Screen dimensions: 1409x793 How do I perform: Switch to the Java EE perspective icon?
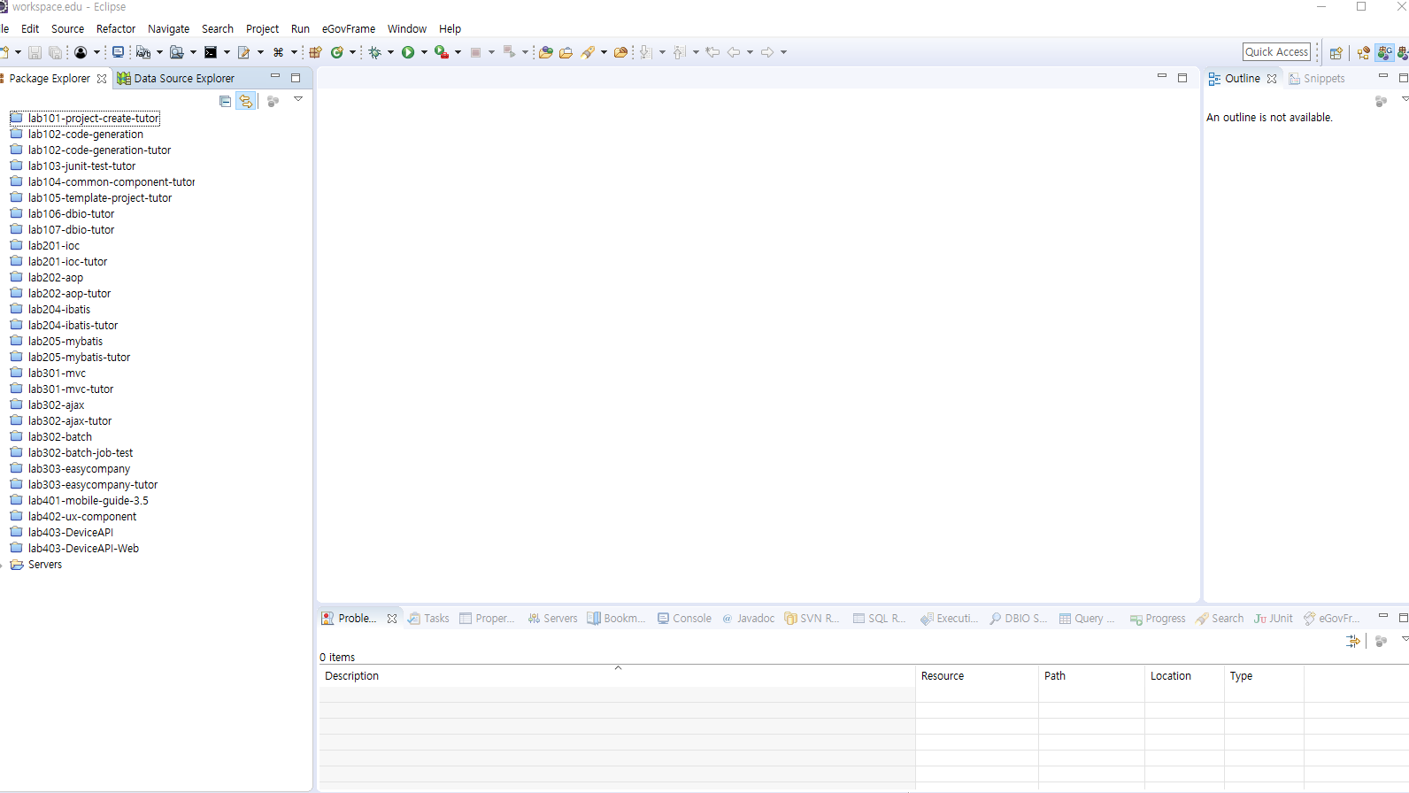(x=1364, y=53)
